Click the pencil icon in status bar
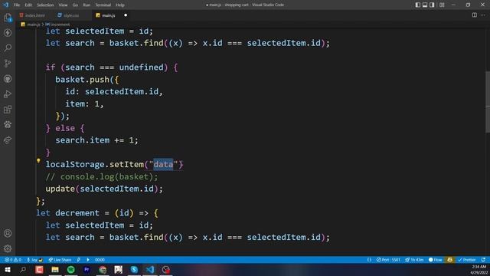This screenshot has height=276, width=490. (x=79, y=260)
